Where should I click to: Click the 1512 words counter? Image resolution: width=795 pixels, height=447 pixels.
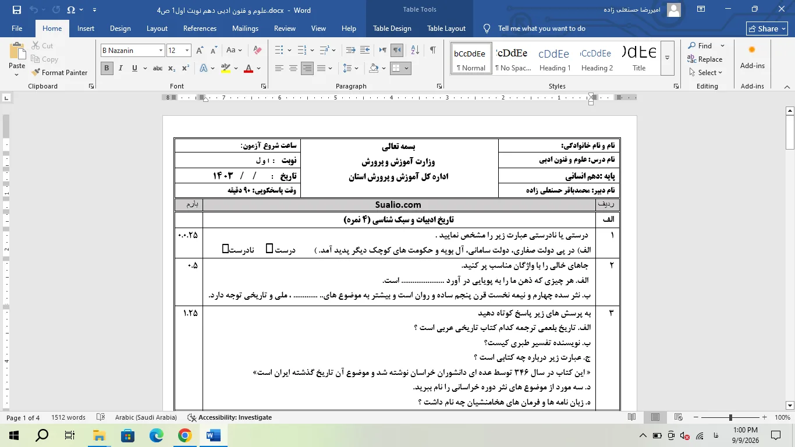point(68,417)
